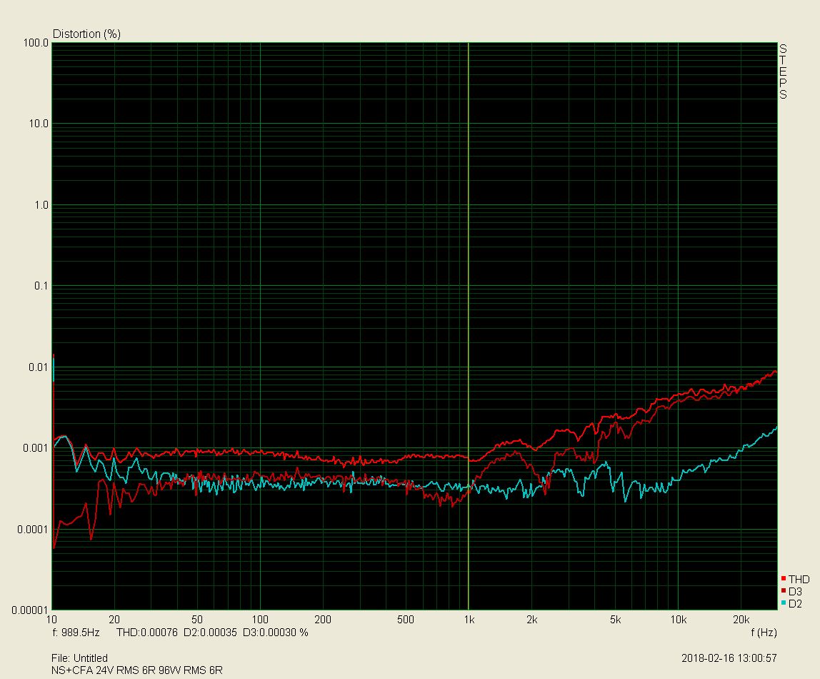This screenshot has width=820, height=679.
Task: Click the 10.0 y-axis label
Action: pyautogui.click(x=39, y=124)
